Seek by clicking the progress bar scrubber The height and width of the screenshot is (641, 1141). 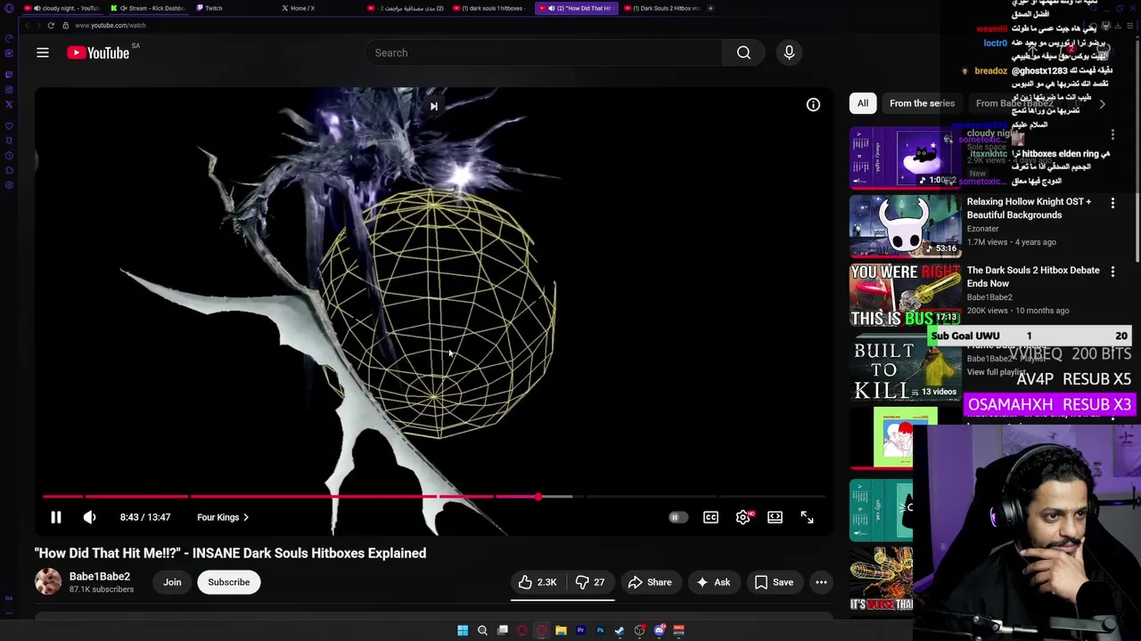coord(538,497)
